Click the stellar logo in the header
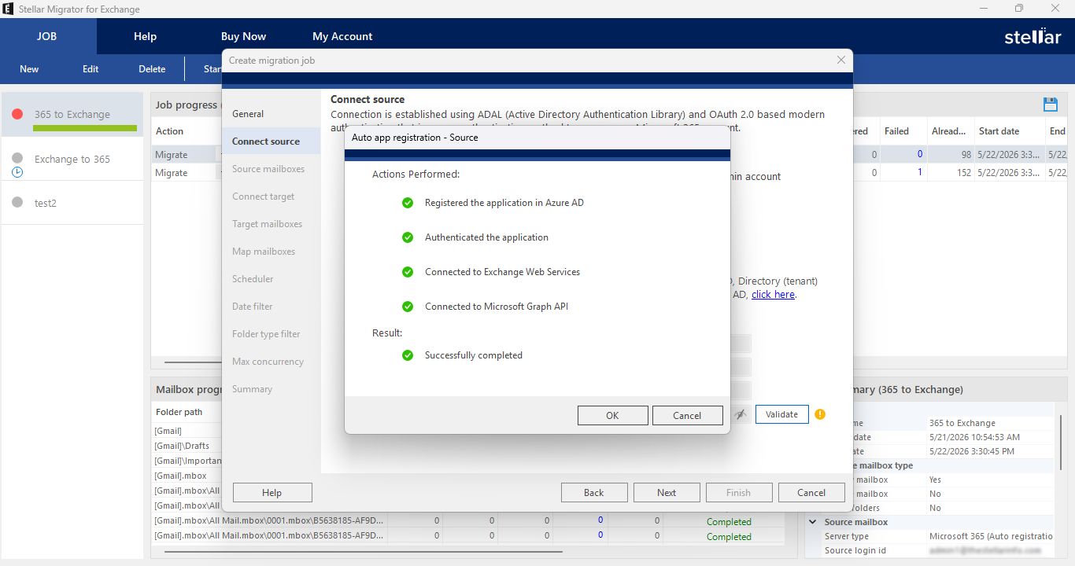 click(1033, 36)
